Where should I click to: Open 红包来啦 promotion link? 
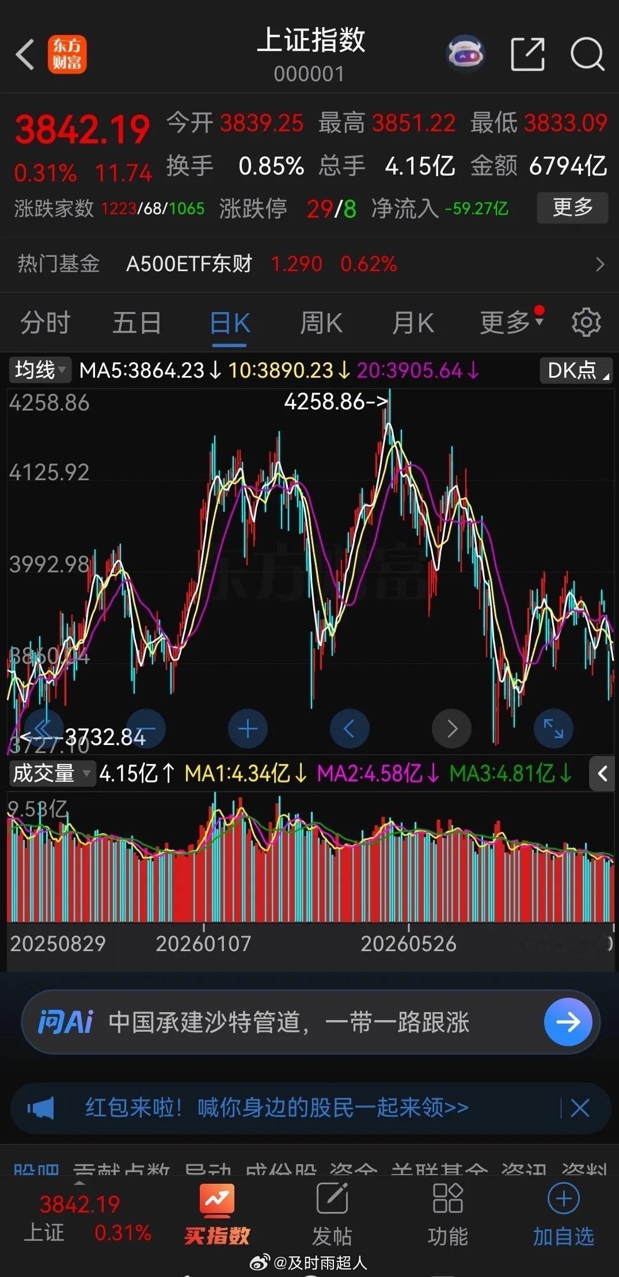tap(276, 1108)
